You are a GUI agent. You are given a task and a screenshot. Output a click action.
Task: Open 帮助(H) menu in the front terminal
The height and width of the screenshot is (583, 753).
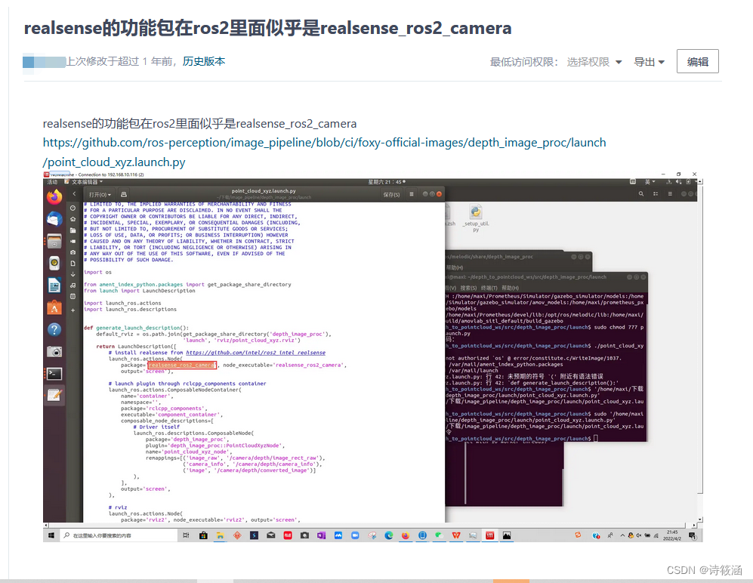click(x=510, y=288)
